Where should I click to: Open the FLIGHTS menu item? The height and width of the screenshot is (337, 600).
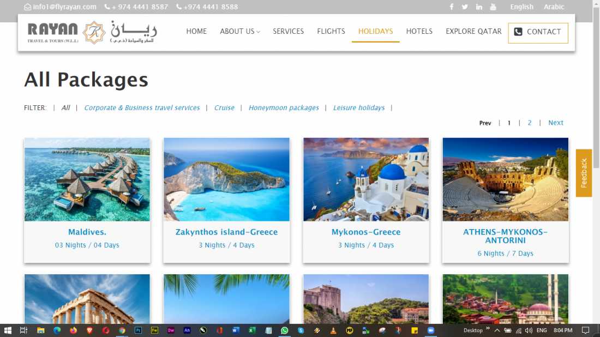point(331,32)
